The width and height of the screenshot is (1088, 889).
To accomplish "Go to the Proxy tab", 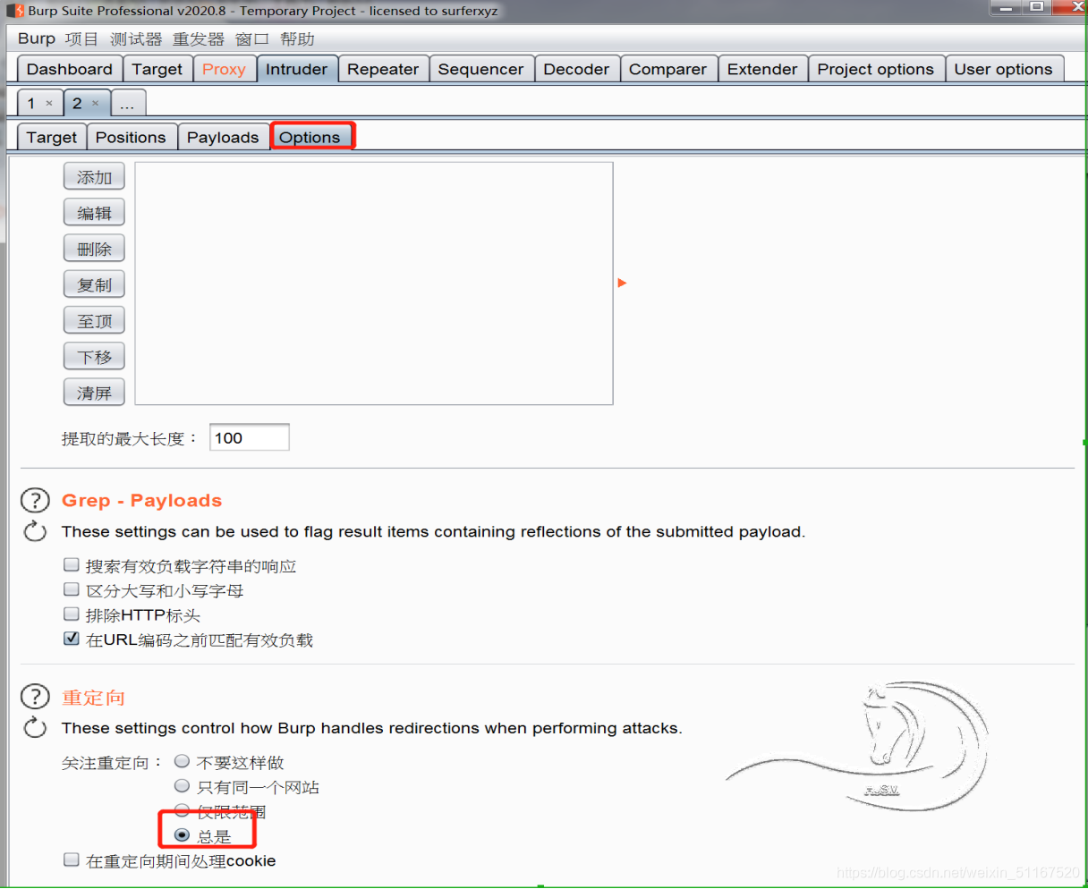I will 224,69.
